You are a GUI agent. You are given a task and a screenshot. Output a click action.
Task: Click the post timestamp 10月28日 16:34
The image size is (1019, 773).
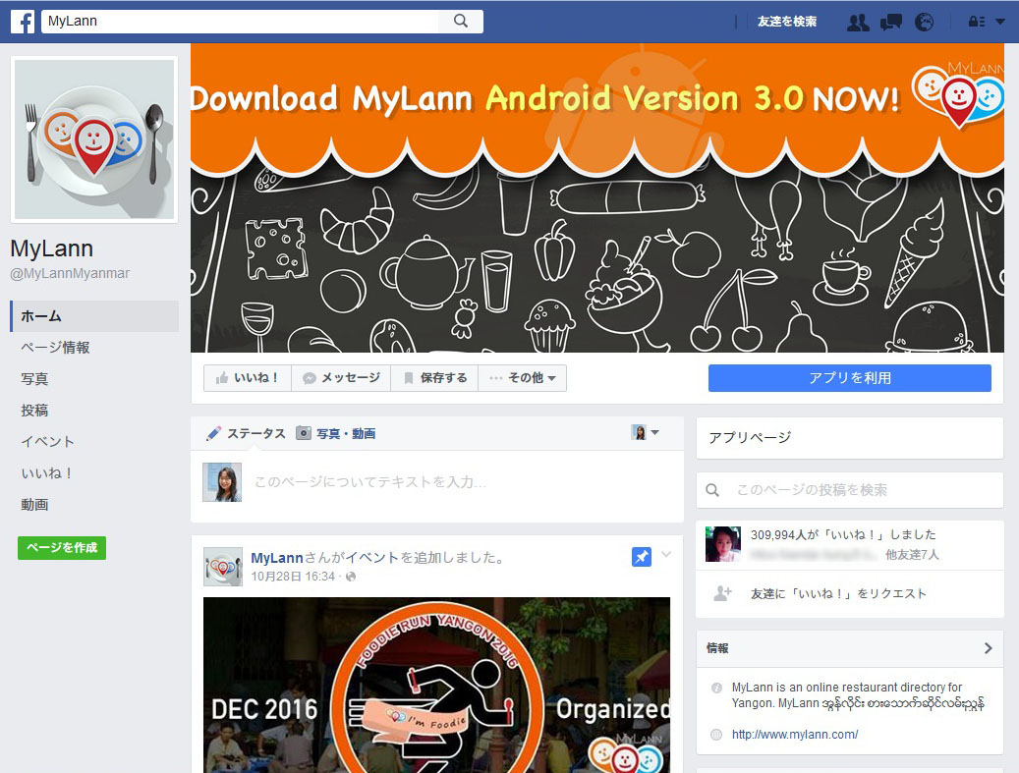293,577
